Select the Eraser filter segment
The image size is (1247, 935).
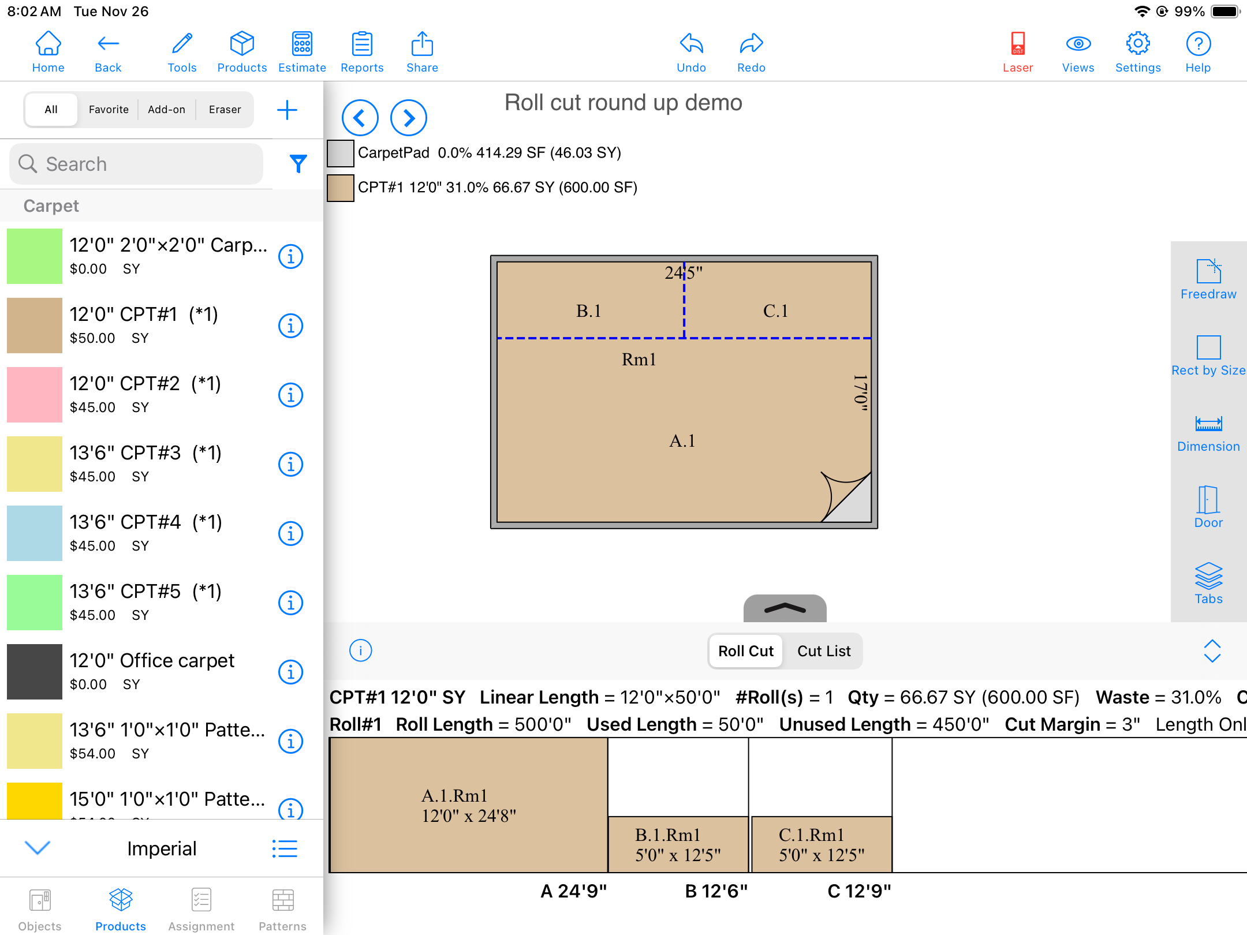pyautogui.click(x=225, y=110)
